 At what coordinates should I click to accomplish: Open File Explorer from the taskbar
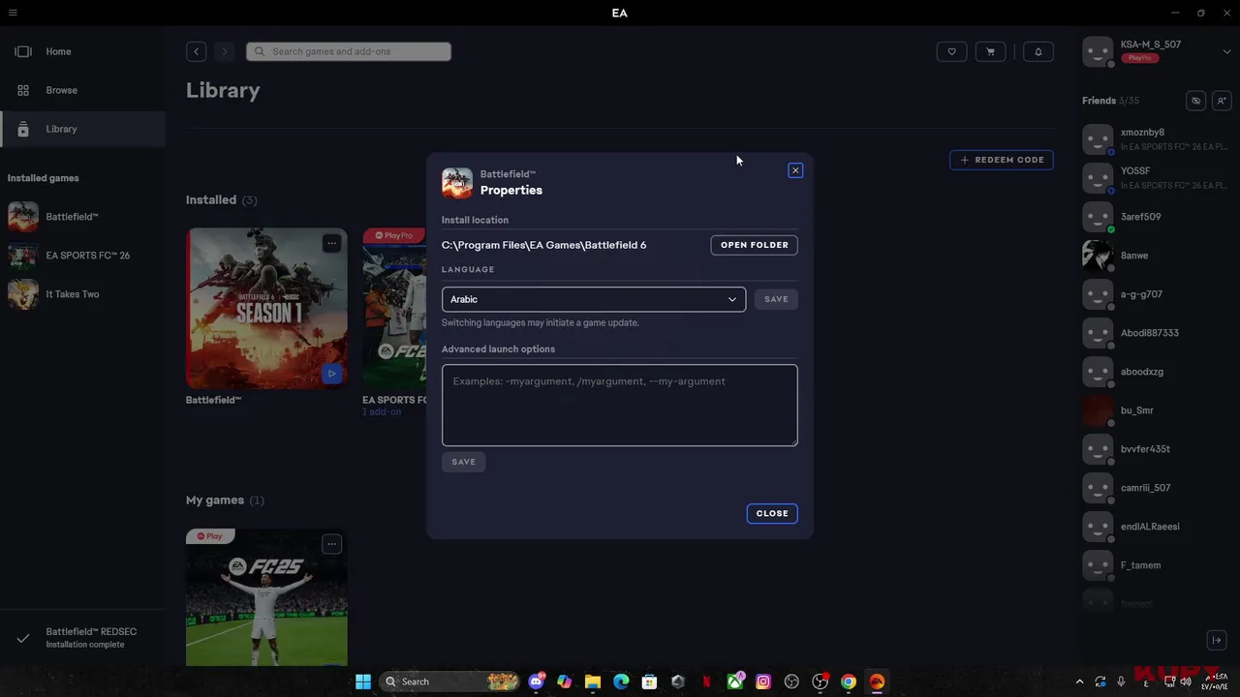tap(593, 682)
